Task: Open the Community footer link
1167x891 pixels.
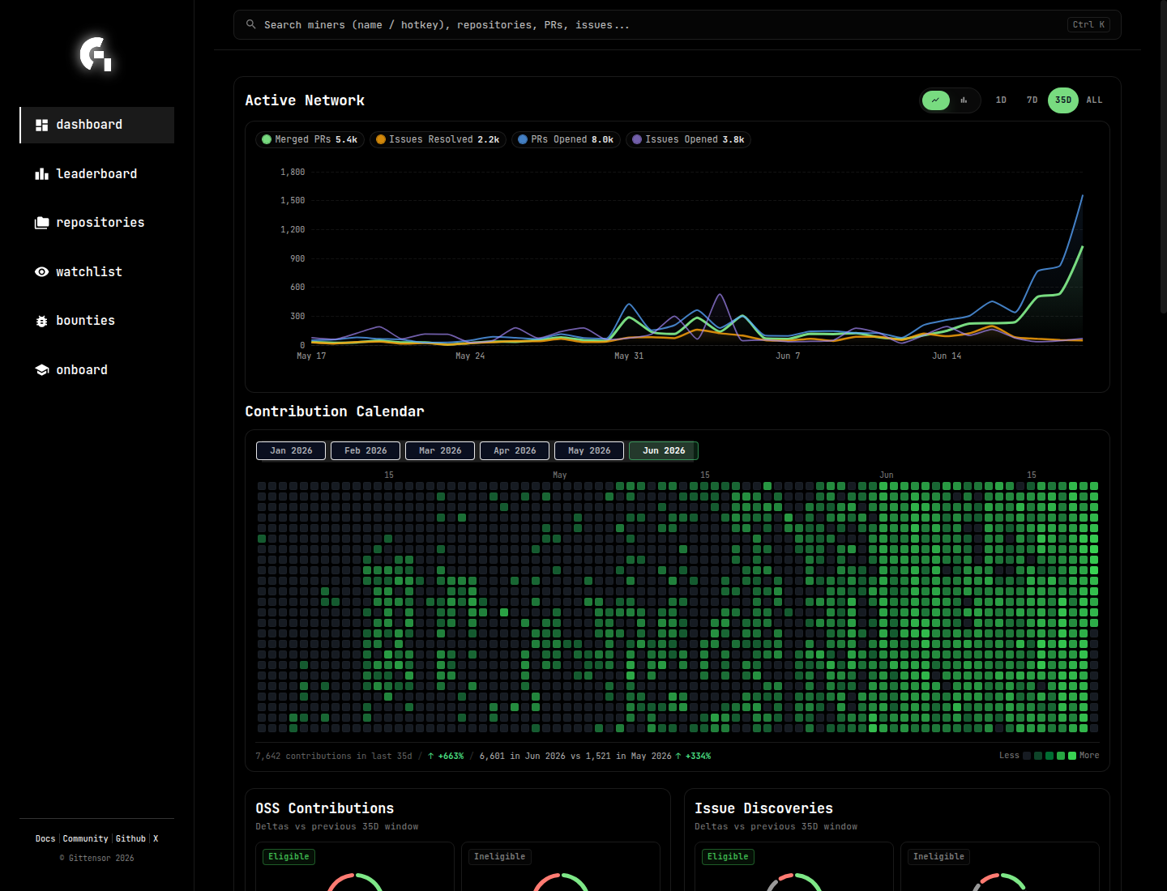Action: tap(85, 838)
